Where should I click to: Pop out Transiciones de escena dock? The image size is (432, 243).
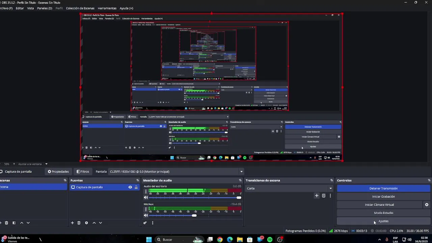click(x=332, y=181)
